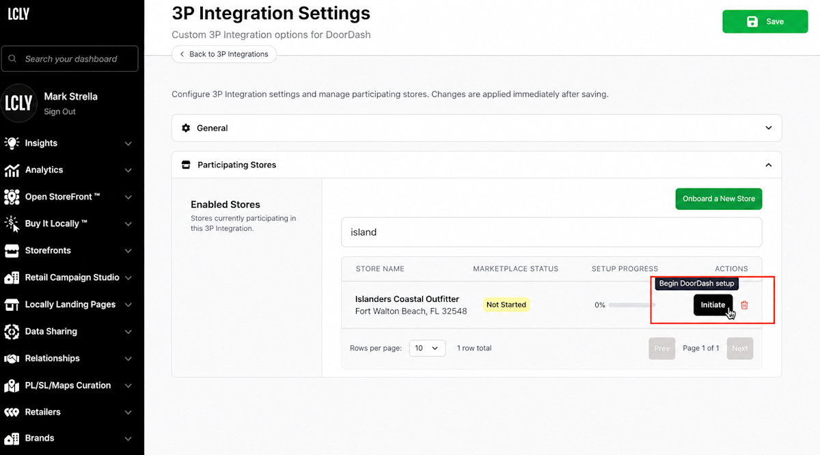Image resolution: width=820 pixels, height=455 pixels.
Task: Click Onboard a New Store button
Action: coord(719,199)
